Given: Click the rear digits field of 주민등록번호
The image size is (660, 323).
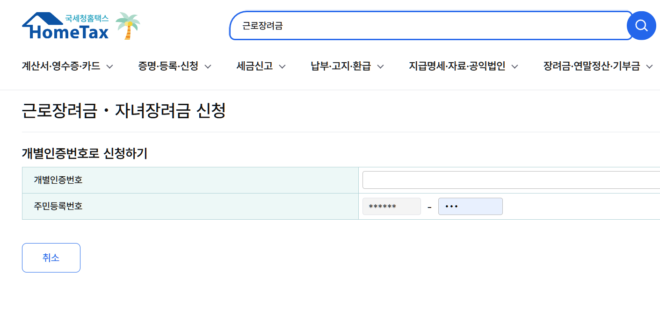Looking at the screenshot, I should [470, 206].
